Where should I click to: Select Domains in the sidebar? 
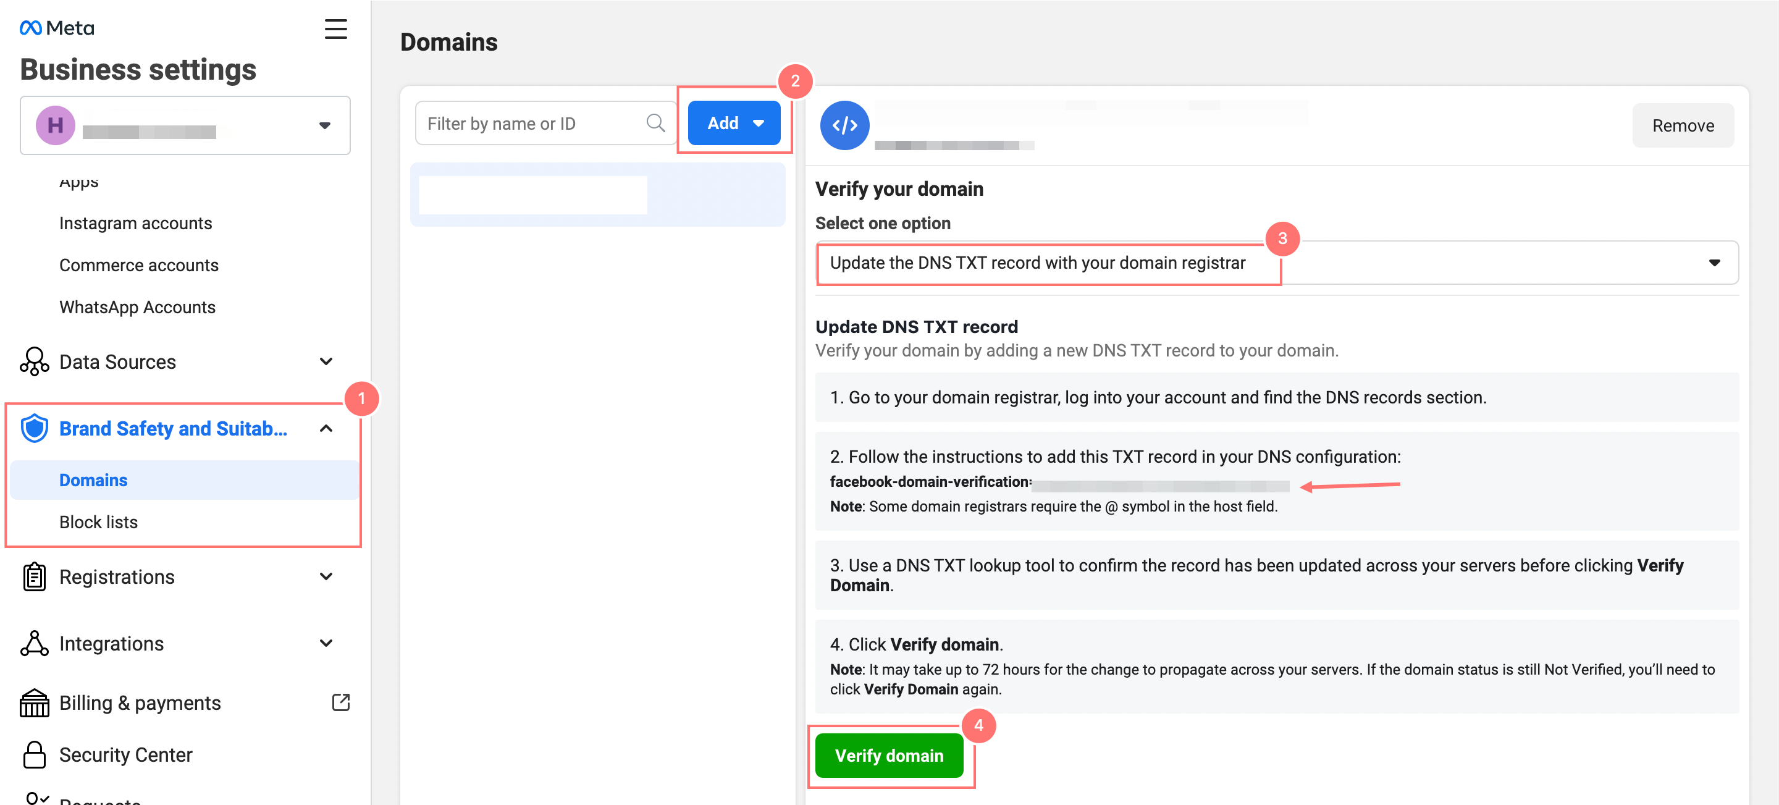pos(93,479)
